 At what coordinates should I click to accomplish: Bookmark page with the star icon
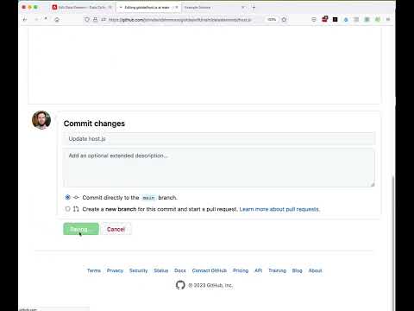(284, 20)
